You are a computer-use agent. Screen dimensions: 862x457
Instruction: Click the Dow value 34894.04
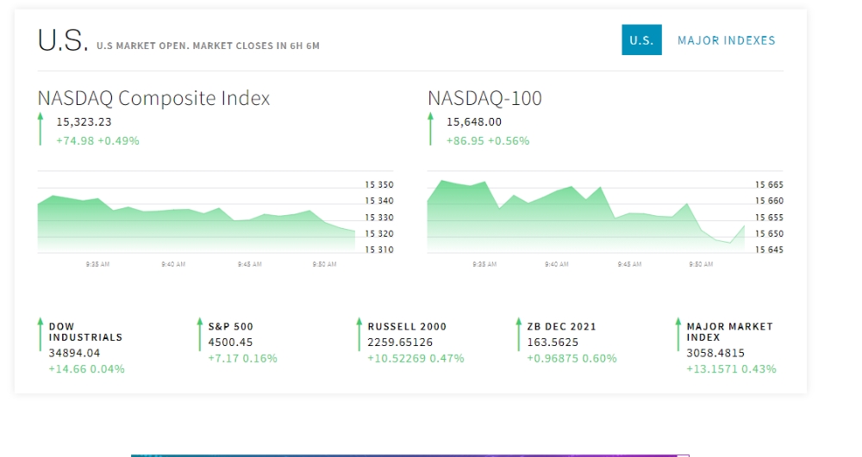click(x=74, y=354)
